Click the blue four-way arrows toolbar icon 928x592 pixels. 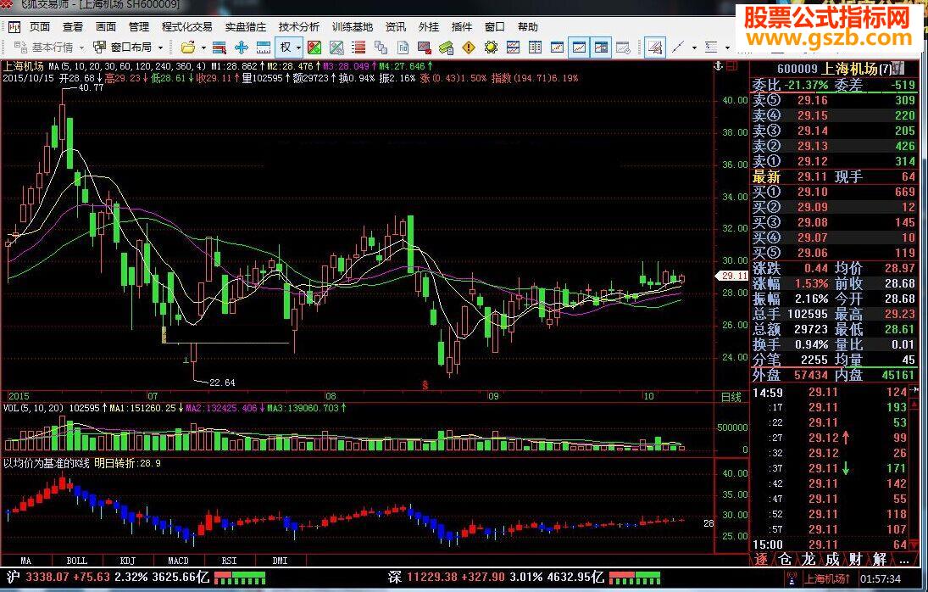point(241,47)
